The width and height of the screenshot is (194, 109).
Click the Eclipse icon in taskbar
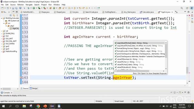coord(52,106)
